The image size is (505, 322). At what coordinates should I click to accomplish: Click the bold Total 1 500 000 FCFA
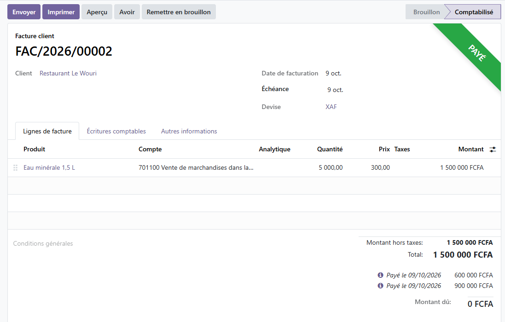click(463, 255)
